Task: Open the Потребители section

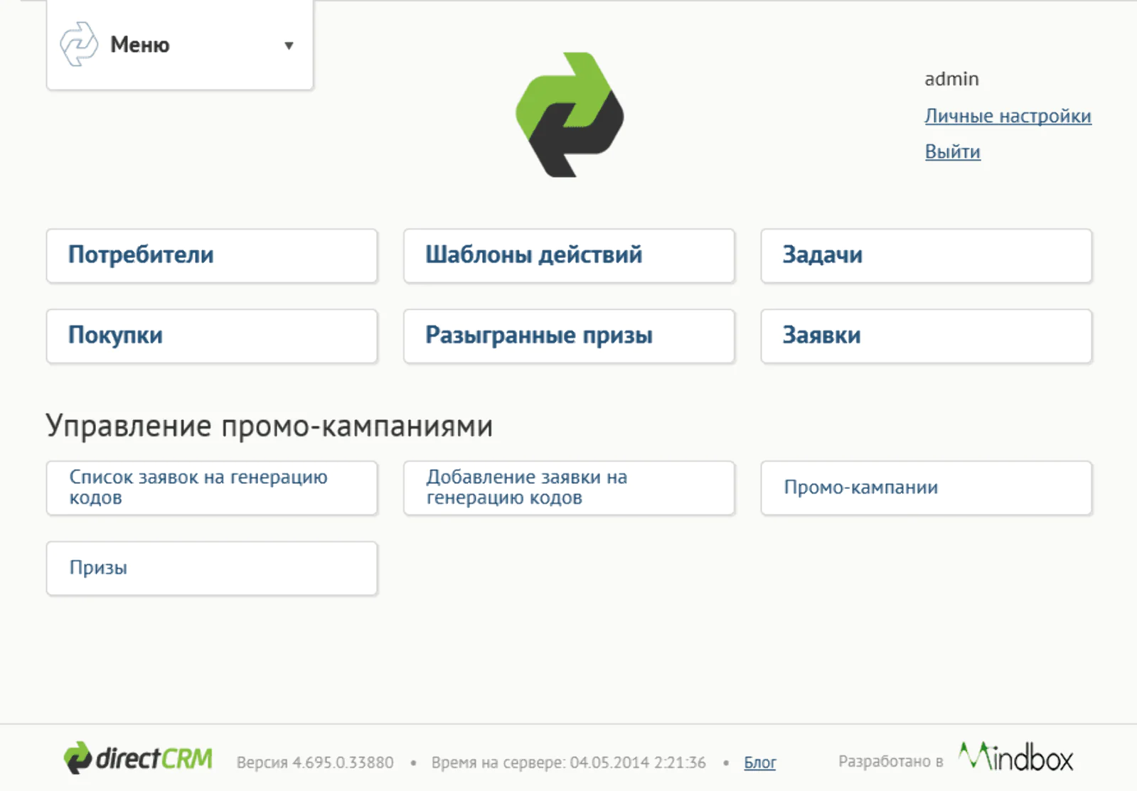Action: click(212, 255)
